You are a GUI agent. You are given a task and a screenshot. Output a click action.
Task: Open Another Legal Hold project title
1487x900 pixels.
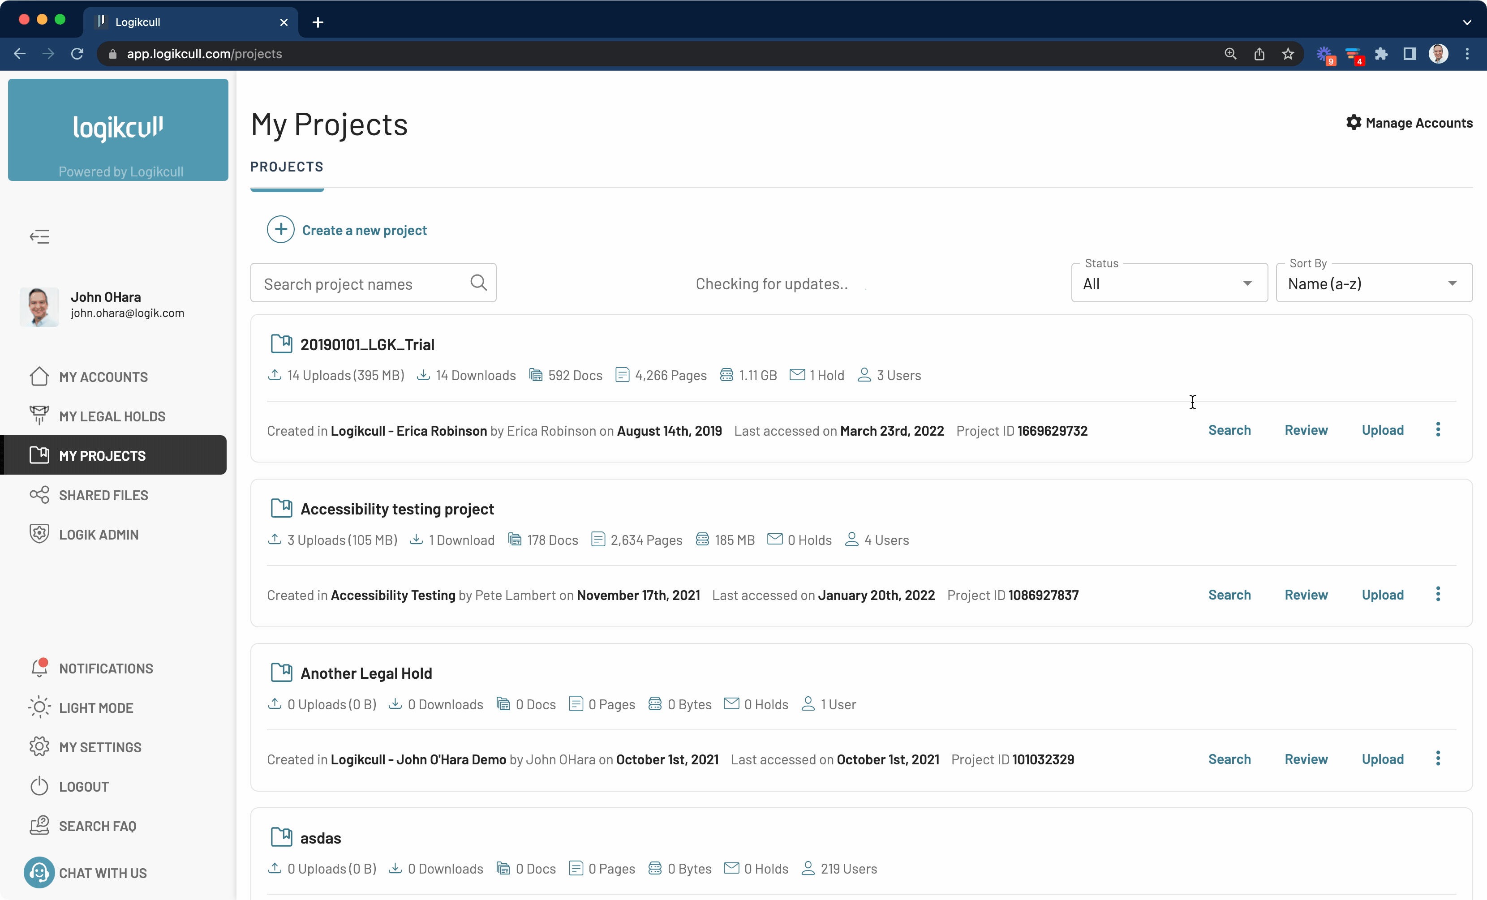366,673
